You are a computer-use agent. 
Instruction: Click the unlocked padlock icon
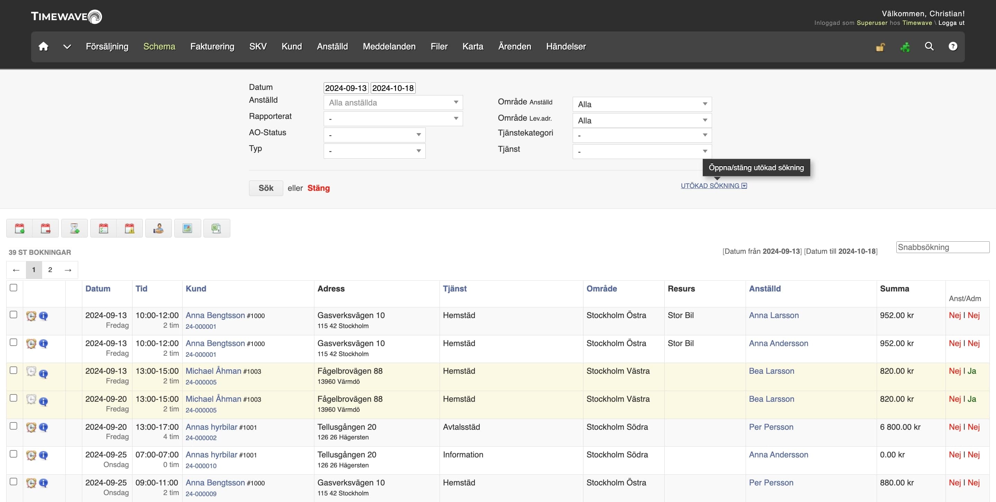pyautogui.click(x=880, y=47)
